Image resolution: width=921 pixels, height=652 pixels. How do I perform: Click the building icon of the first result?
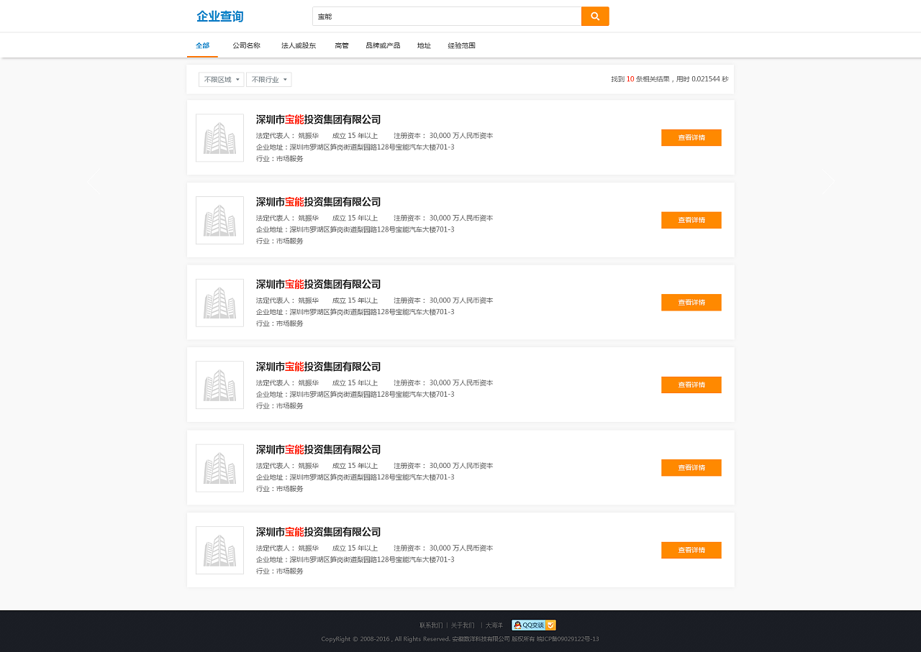(219, 137)
